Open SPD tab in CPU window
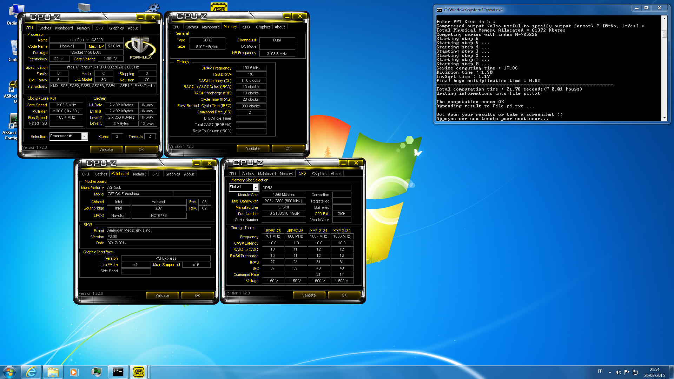This screenshot has height=379, width=674. 100,28
